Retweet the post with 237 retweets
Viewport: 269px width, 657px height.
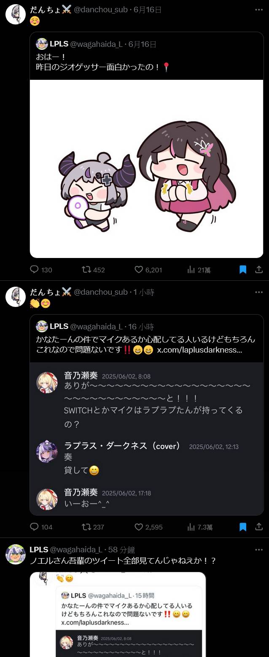click(87, 527)
